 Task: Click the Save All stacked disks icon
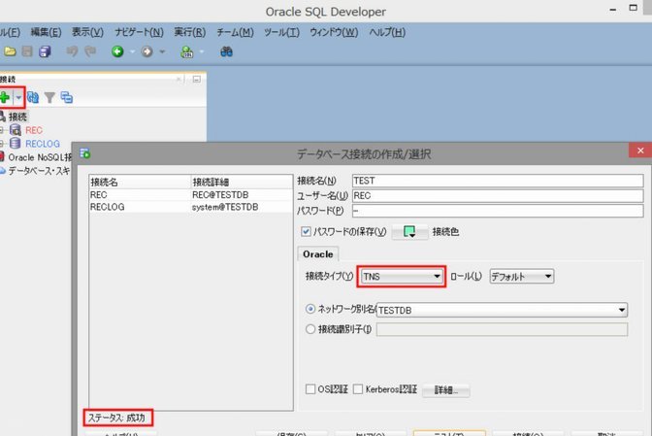pos(45,51)
